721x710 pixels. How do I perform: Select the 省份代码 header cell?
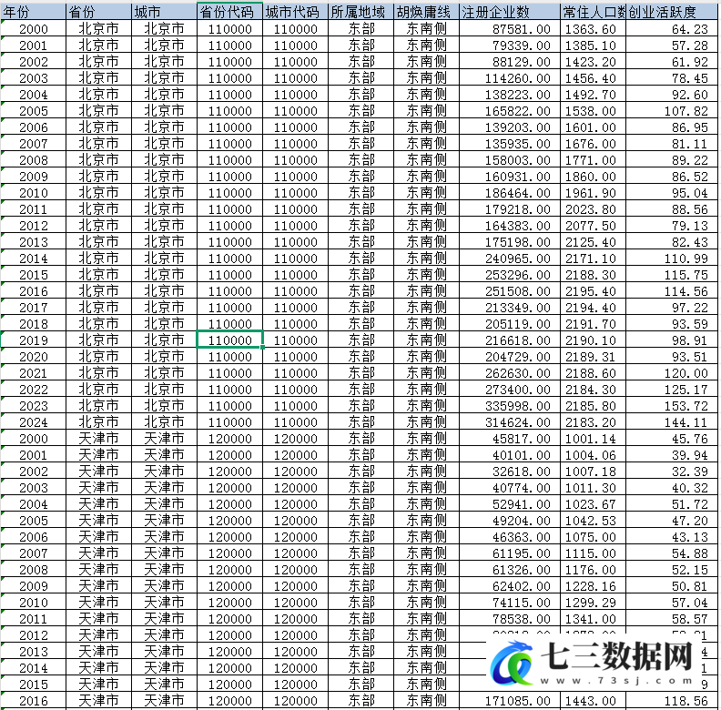(x=230, y=12)
